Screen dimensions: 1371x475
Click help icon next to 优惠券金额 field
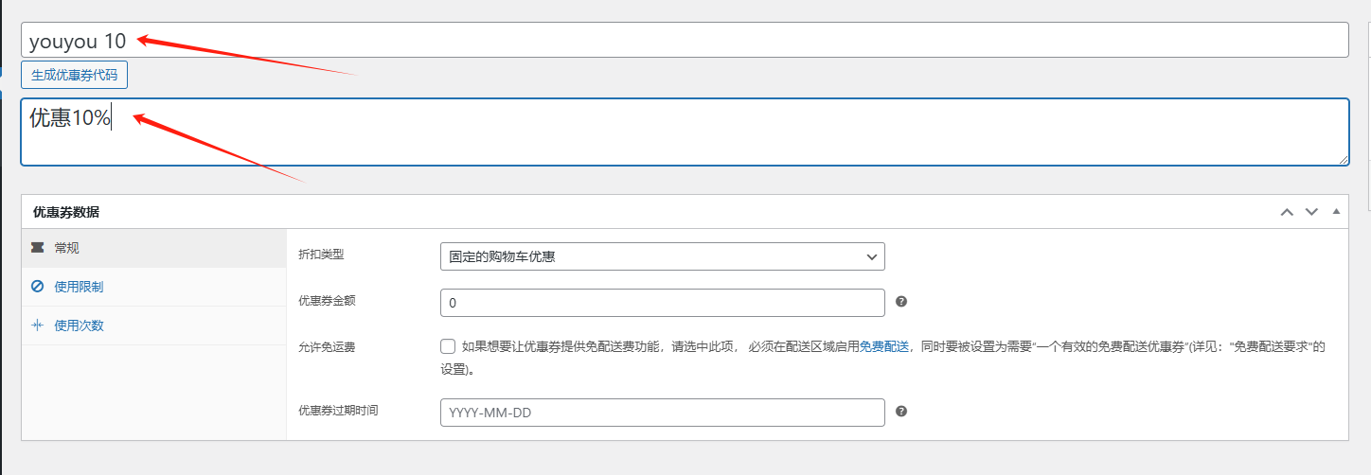pos(901,302)
